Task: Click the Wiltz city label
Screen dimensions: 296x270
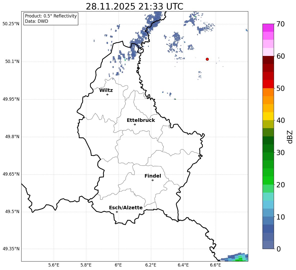Action: (x=106, y=90)
